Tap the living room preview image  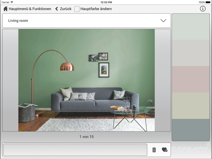click(86, 80)
